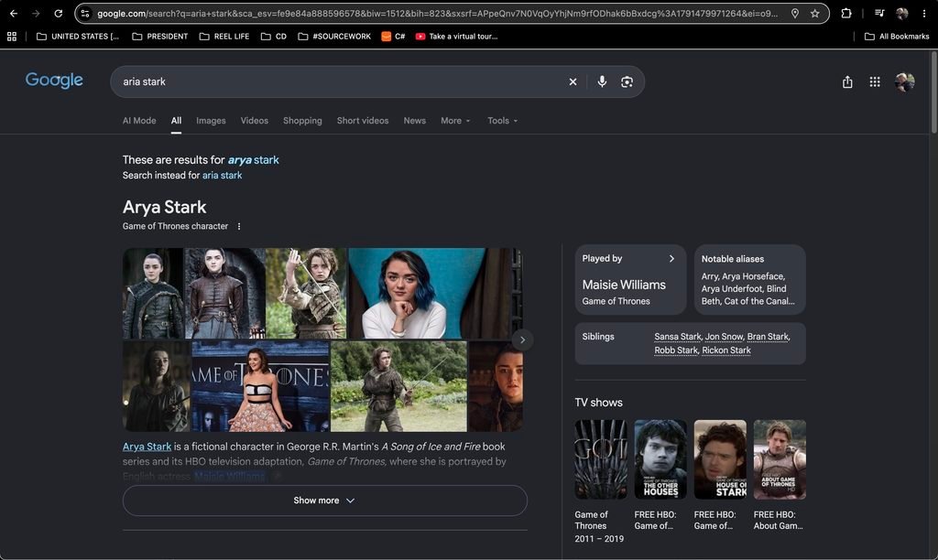The image size is (938, 560).
Task: Advance the image carousel with the right arrow
Action: [522, 340]
